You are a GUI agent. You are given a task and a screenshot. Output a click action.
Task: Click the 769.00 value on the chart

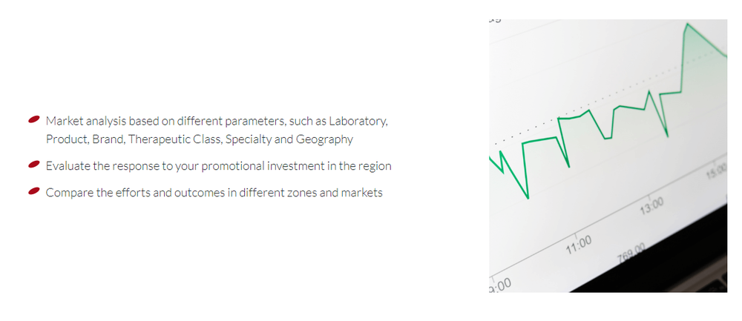(x=631, y=254)
